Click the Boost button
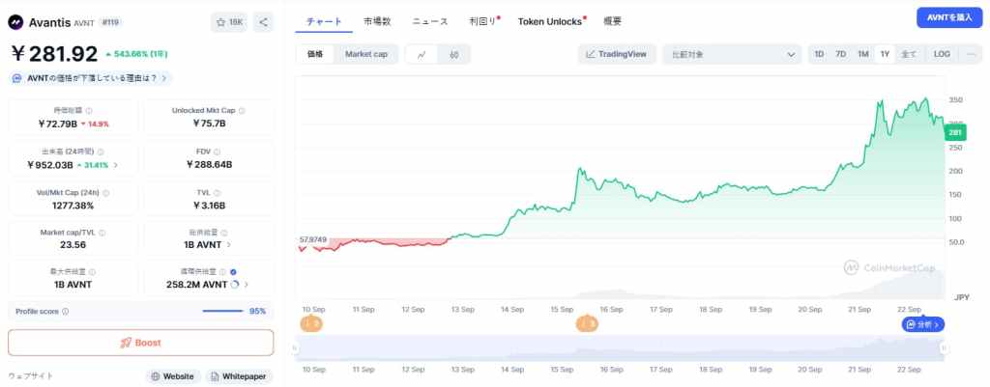The image size is (990, 387). tap(141, 343)
